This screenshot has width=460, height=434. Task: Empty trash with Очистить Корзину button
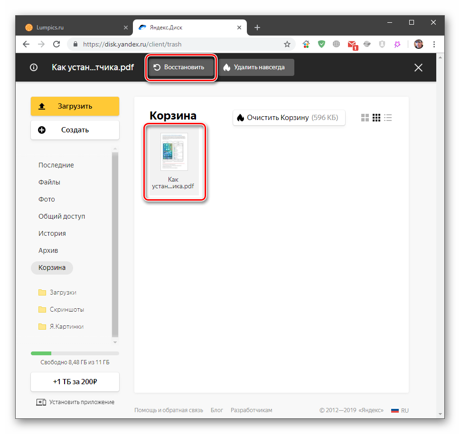click(289, 118)
